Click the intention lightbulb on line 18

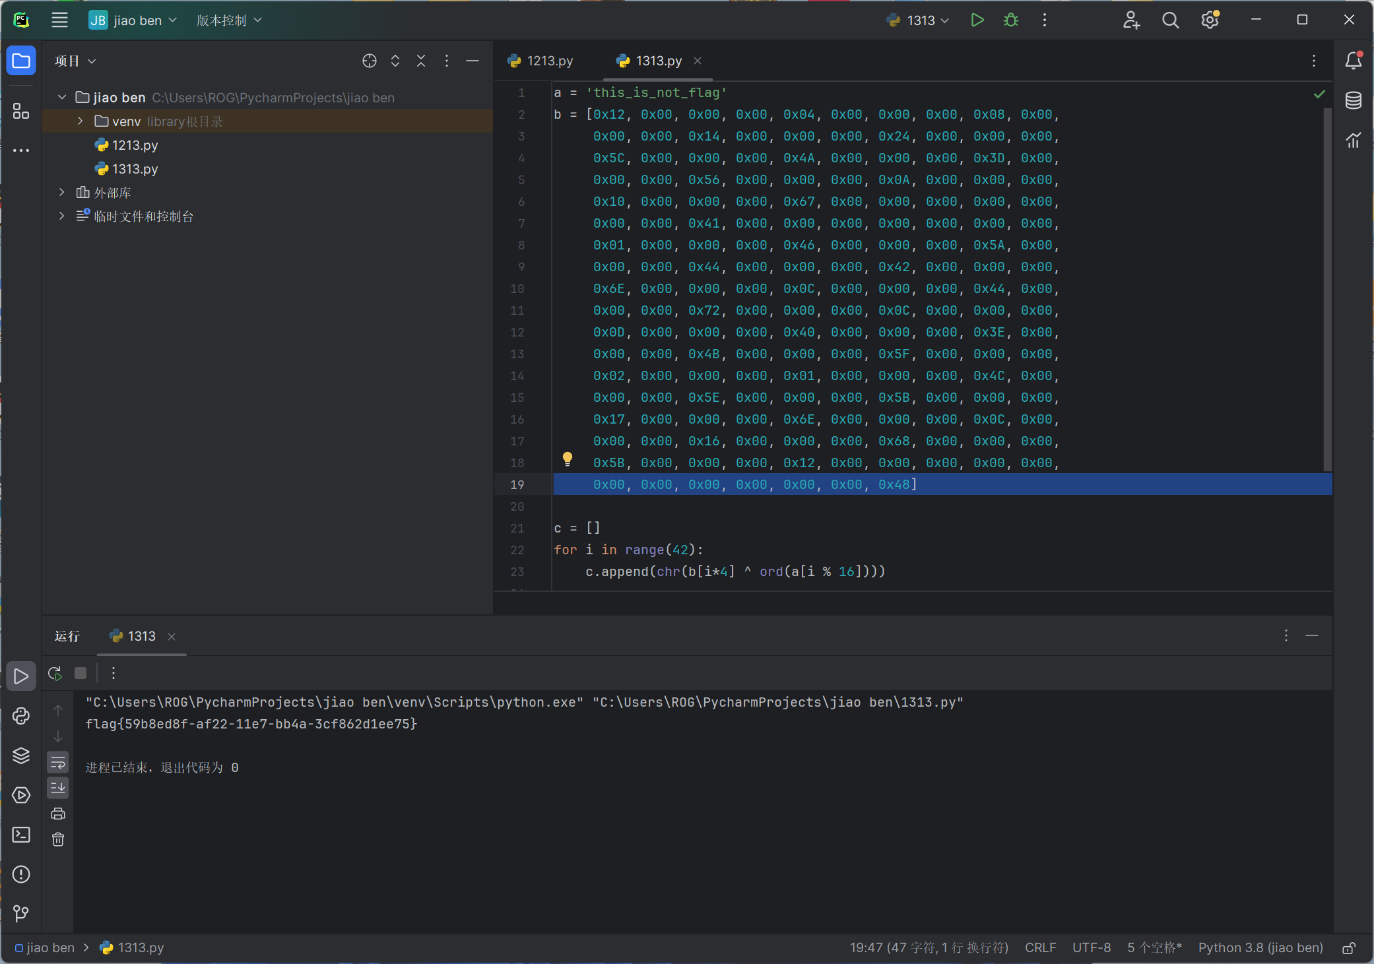pyautogui.click(x=567, y=459)
